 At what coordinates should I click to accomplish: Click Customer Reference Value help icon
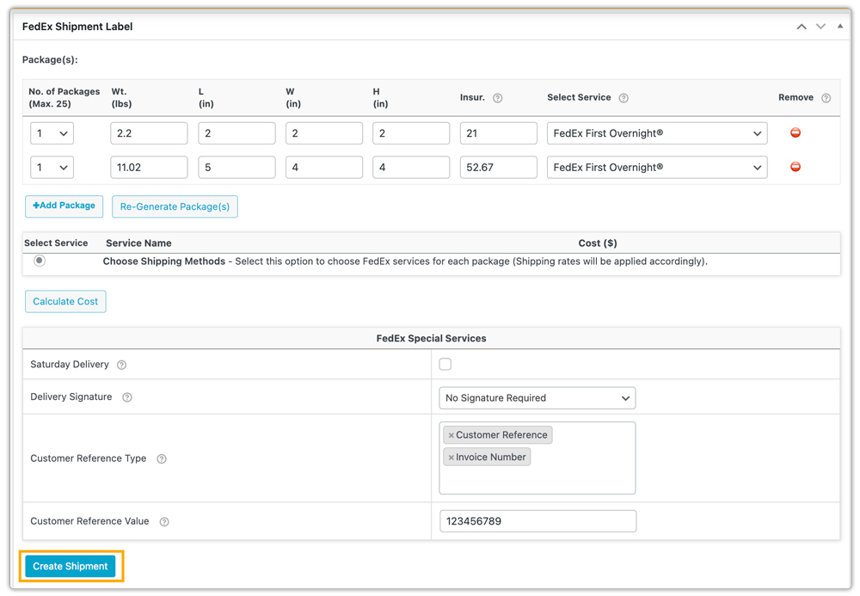(x=164, y=522)
